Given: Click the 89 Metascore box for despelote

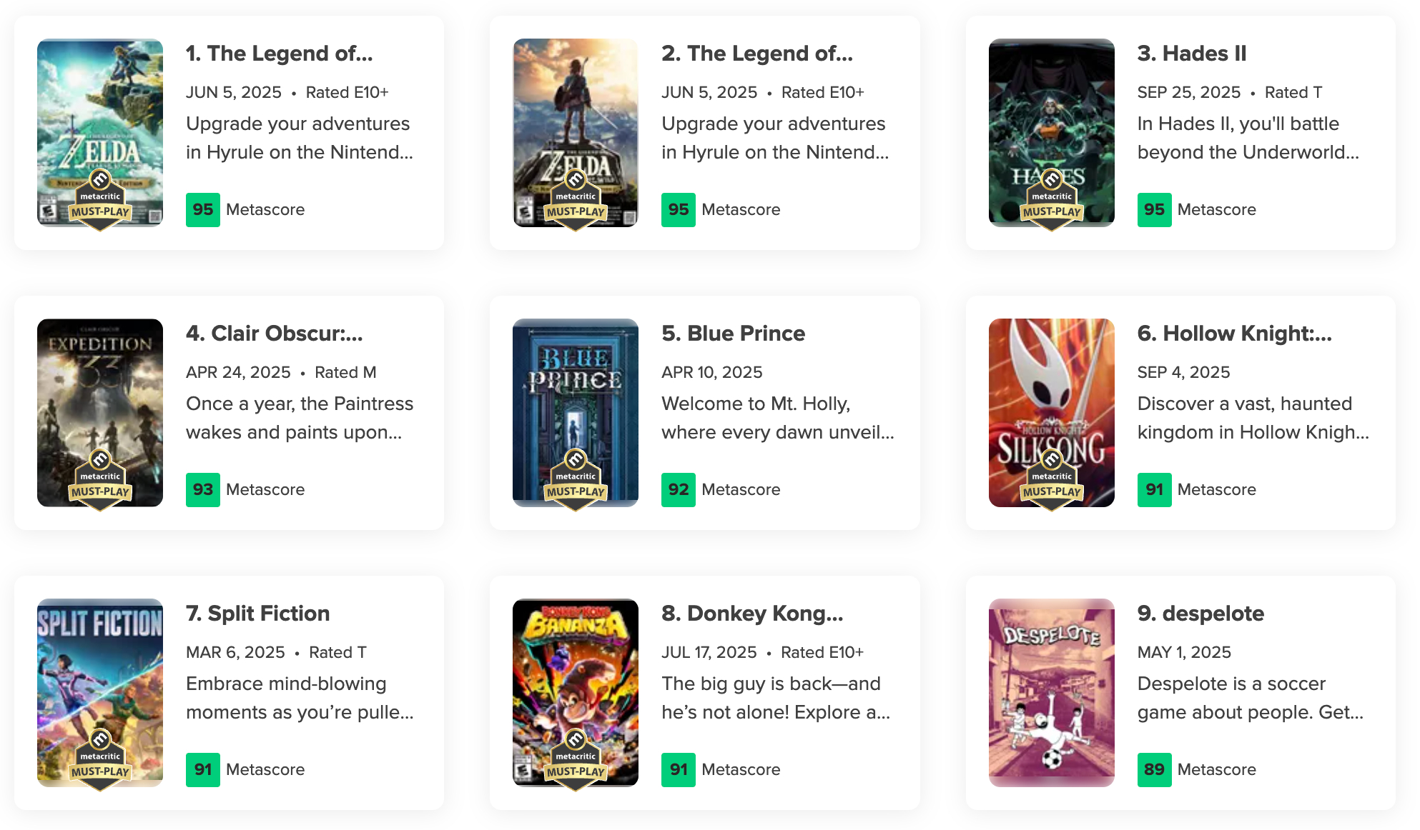Looking at the screenshot, I should [x=1154, y=770].
